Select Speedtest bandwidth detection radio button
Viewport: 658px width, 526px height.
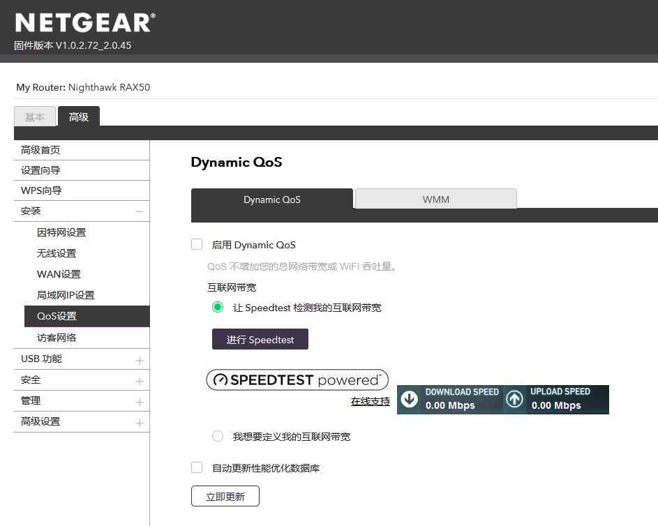pos(218,307)
